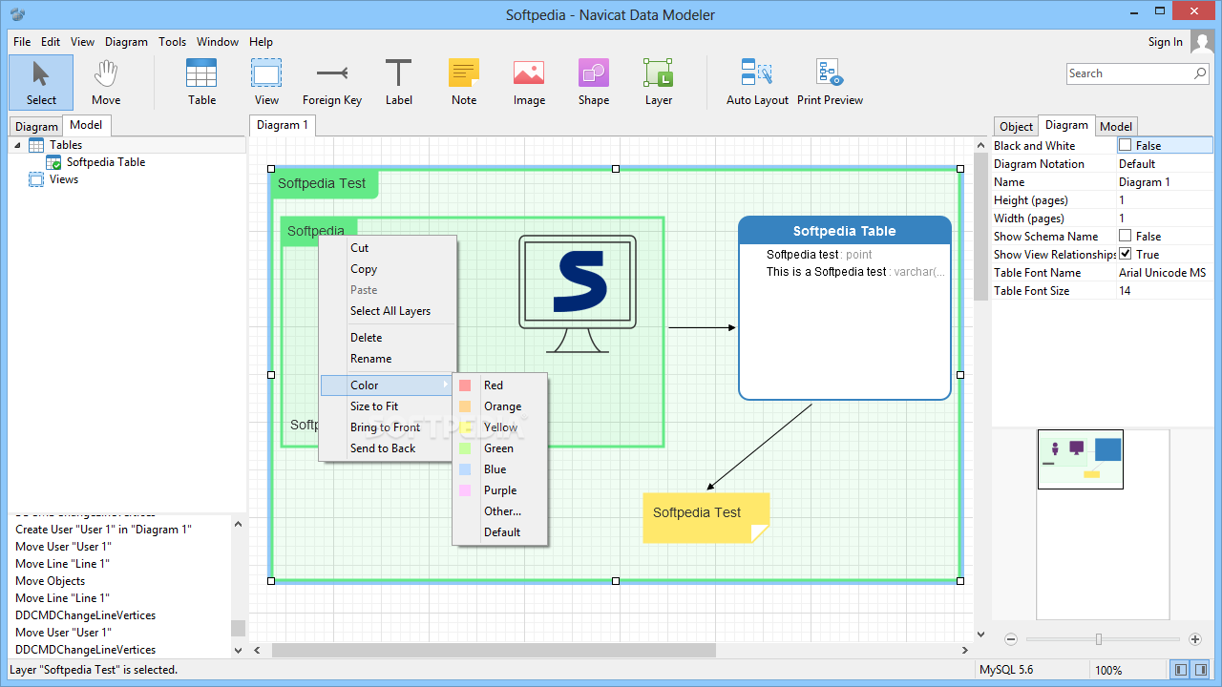1222x687 pixels.
Task: Choose the Move hand tool
Action: click(106, 82)
